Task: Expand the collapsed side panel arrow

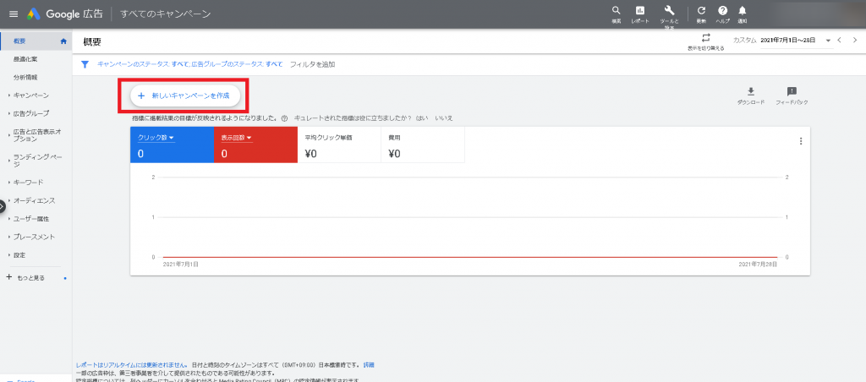Action: point(2,206)
